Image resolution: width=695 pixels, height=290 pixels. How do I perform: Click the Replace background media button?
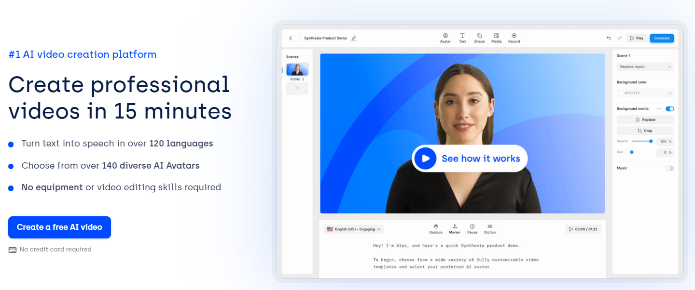(645, 119)
